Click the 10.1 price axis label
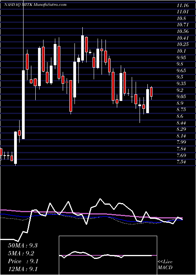This screenshot has height=275, width=196. tap(181, 51)
